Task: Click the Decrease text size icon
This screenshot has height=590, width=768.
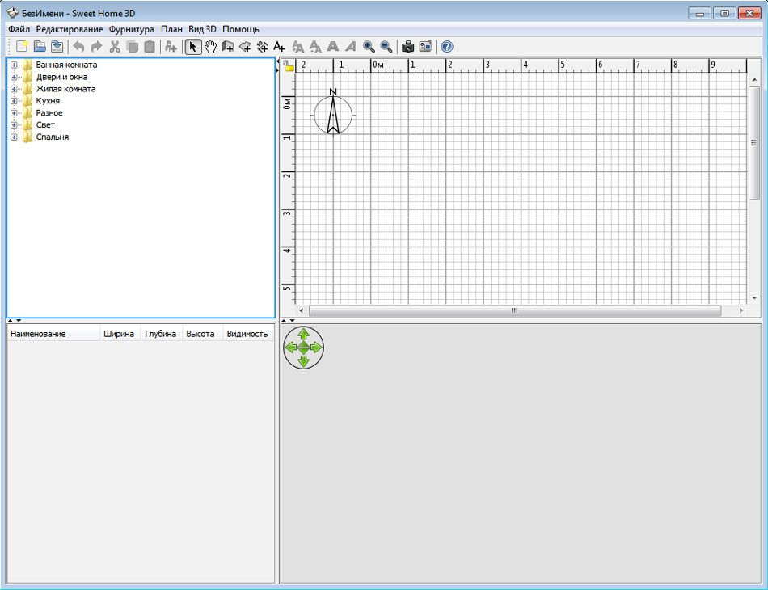Action: pyautogui.click(x=315, y=47)
